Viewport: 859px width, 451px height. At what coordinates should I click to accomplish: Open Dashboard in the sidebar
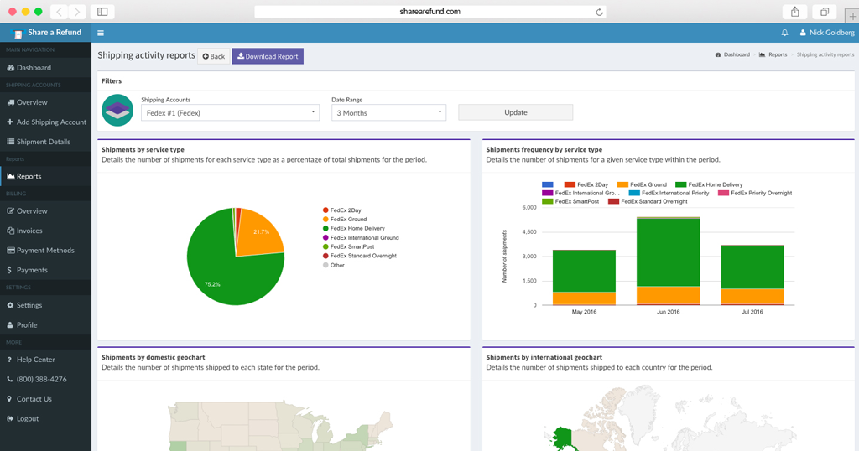tap(46, 68)
